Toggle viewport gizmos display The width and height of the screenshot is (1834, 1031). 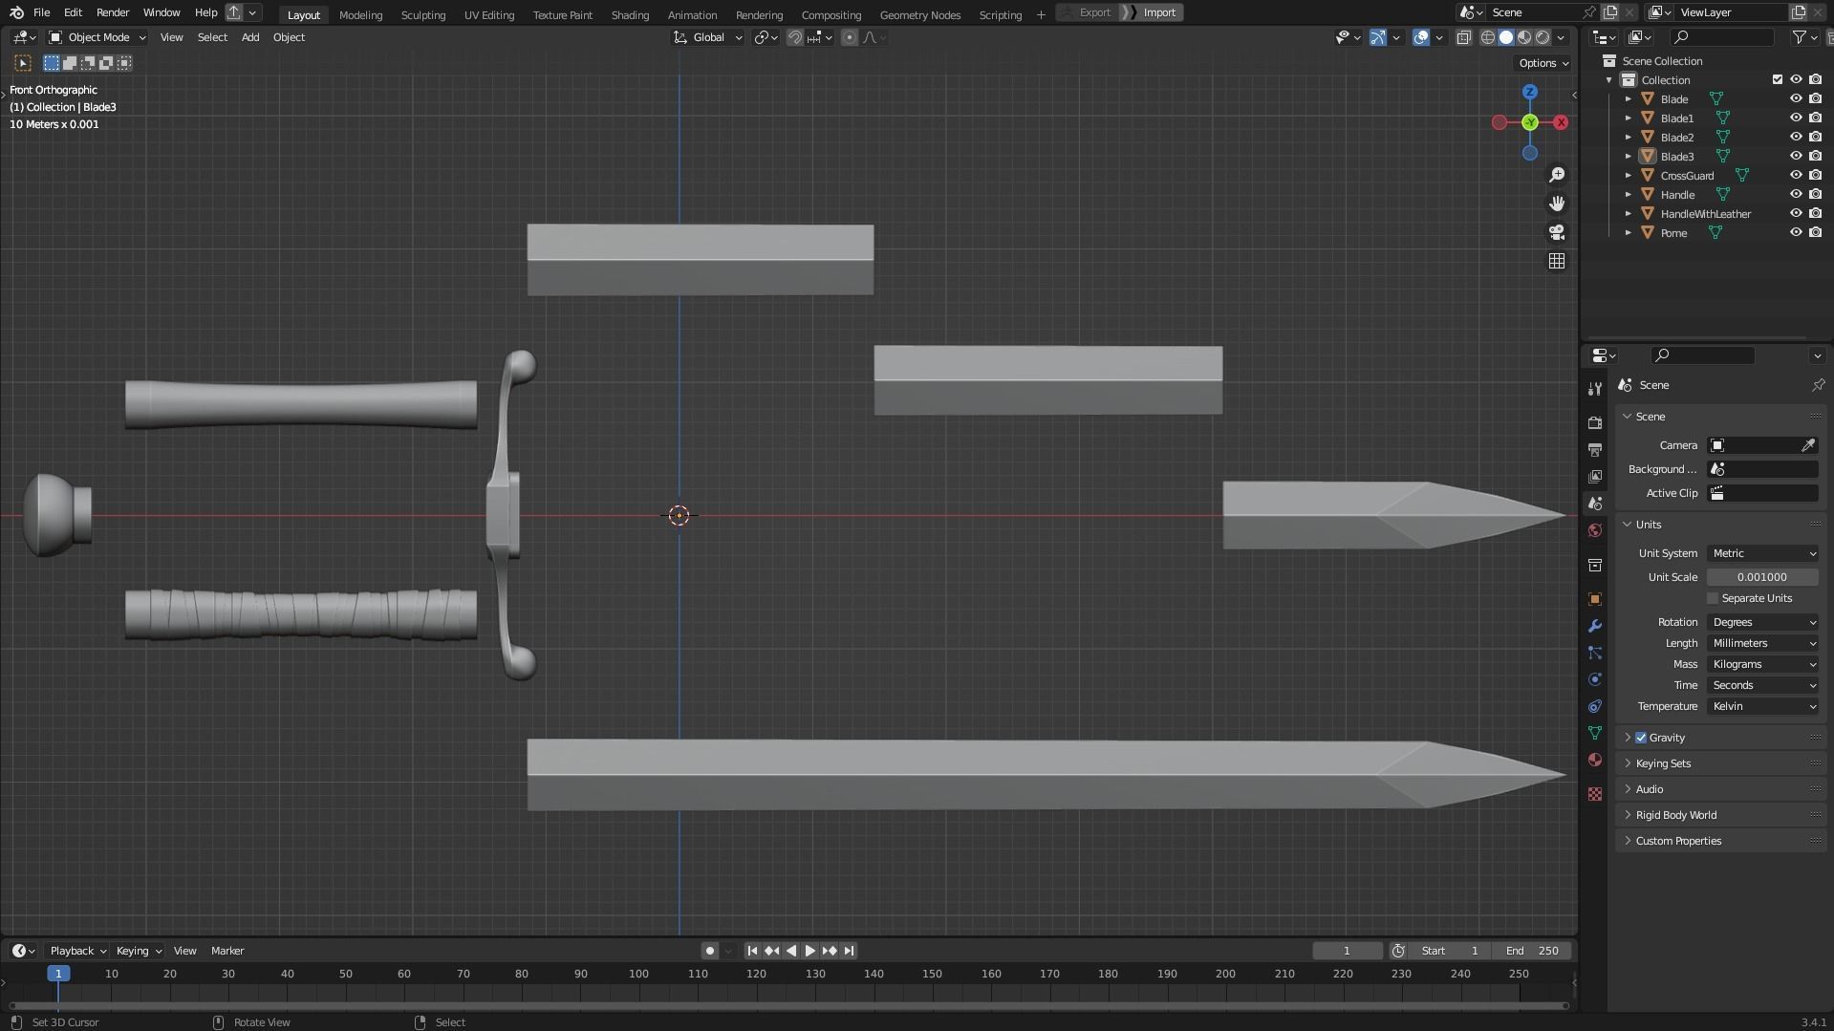[1378, 37]
